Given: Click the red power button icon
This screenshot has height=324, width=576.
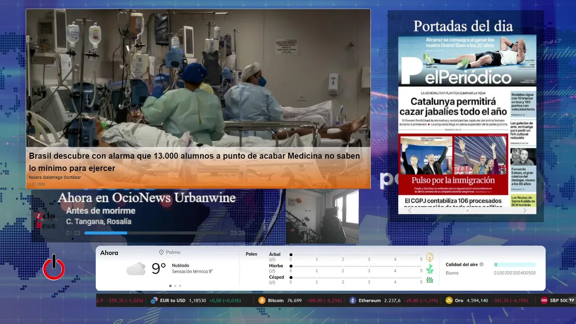Looking at the screenshot, I should (54, 267).
